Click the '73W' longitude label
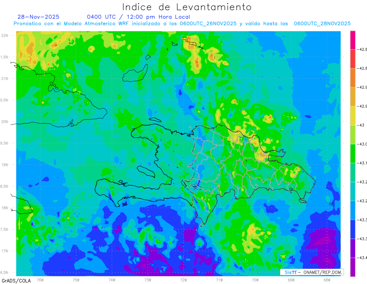The width and height of the screenshot is (367, 284). pos(148,279)
